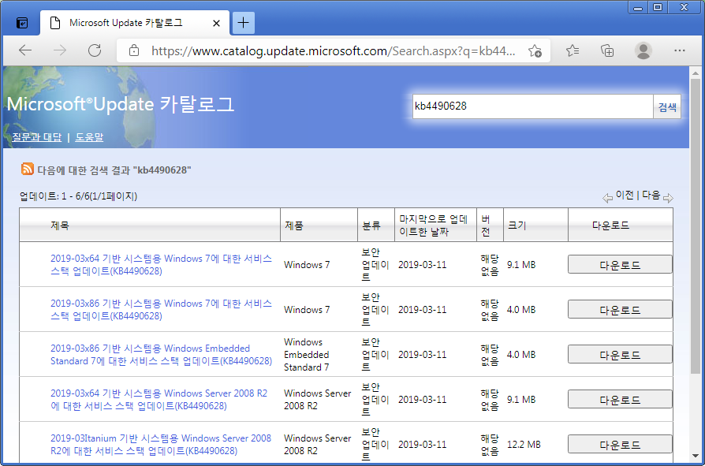Click the kb4490628 search box
705x466 pixels.
[x=532, y=106]
